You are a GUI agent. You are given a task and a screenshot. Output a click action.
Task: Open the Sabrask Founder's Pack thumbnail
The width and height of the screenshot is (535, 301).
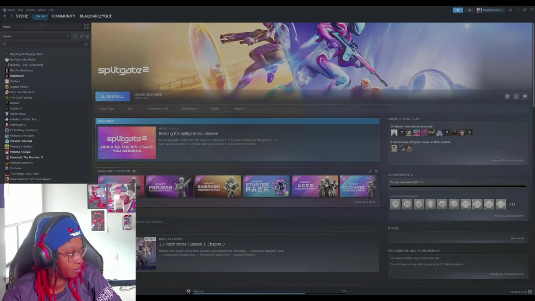(218, 186)
